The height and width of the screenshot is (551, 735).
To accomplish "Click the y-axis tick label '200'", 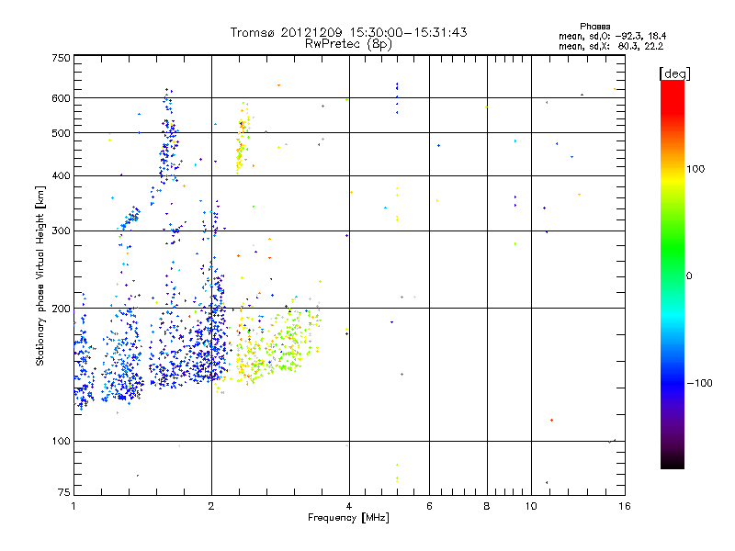I will (62, 309).
